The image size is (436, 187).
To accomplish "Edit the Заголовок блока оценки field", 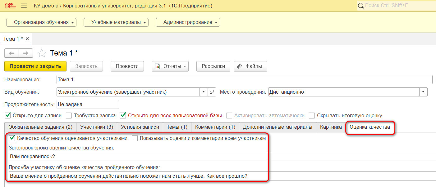I will tap(222, 157).
